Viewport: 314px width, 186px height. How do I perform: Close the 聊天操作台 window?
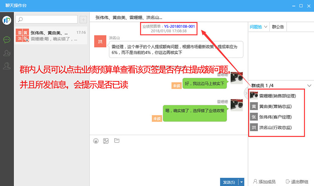(309, 6)
